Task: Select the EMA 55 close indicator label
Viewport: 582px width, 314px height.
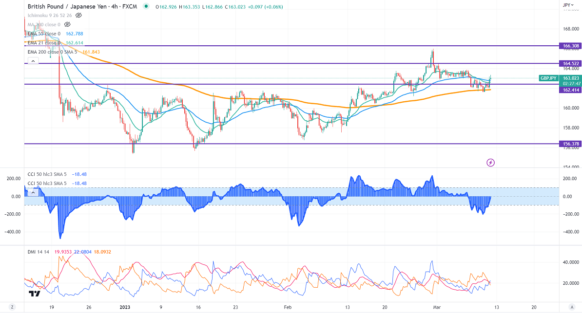Action: (x=44, y=34)
